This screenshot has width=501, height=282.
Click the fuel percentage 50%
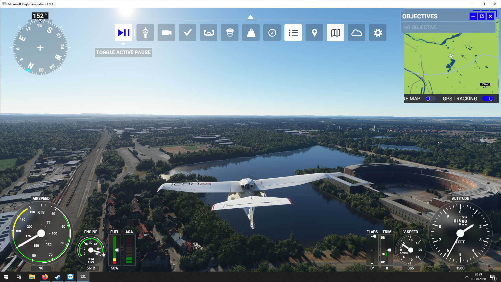(115, 268)
